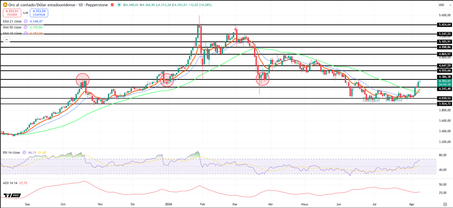Screen dimensions: 453x208
Task: Select the ADX 14 14 legend
Action: tap(10, 183)
